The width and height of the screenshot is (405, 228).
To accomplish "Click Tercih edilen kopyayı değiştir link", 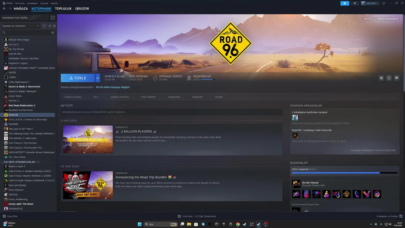I will [x=113, y=87].
